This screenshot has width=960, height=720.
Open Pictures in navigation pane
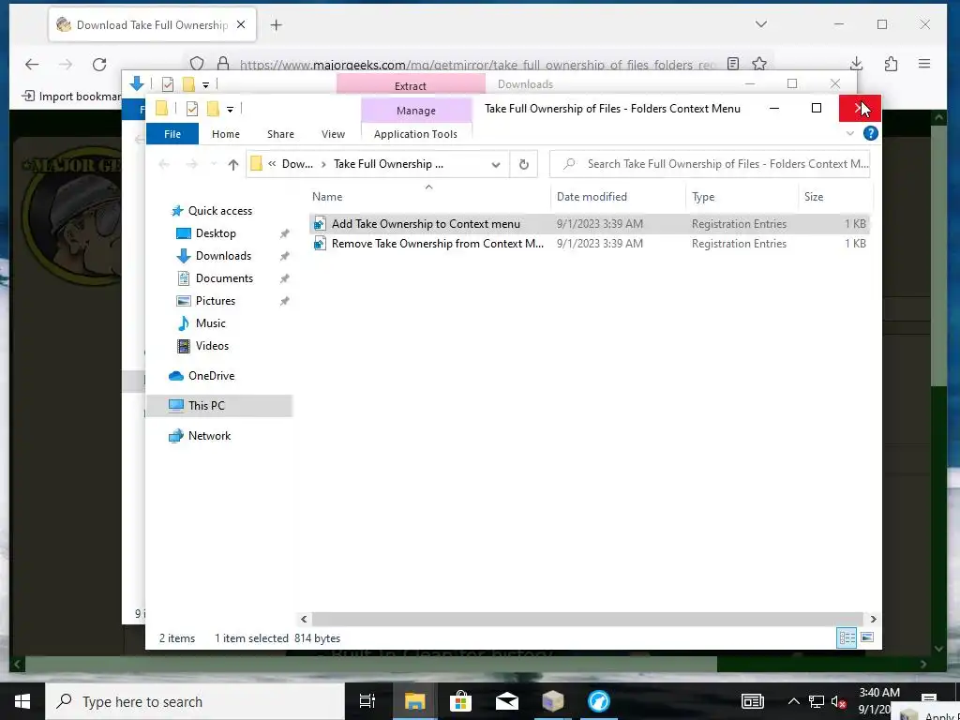pos(215,301)
